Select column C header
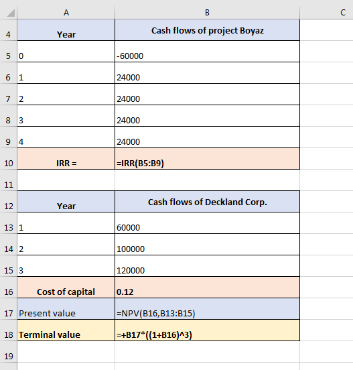The image size is (353, 370). [x=326, y=13]
